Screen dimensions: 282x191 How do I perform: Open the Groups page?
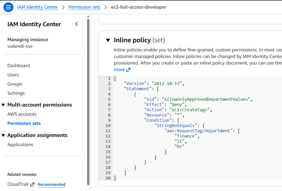(x=15, y=84)
